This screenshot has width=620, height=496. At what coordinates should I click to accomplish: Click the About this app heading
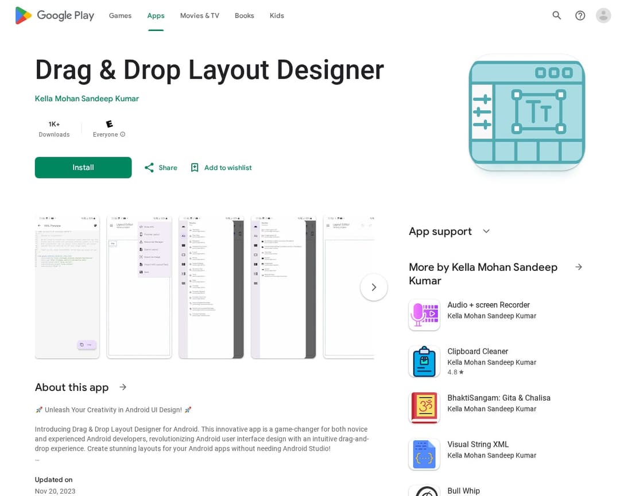[72, 387]
